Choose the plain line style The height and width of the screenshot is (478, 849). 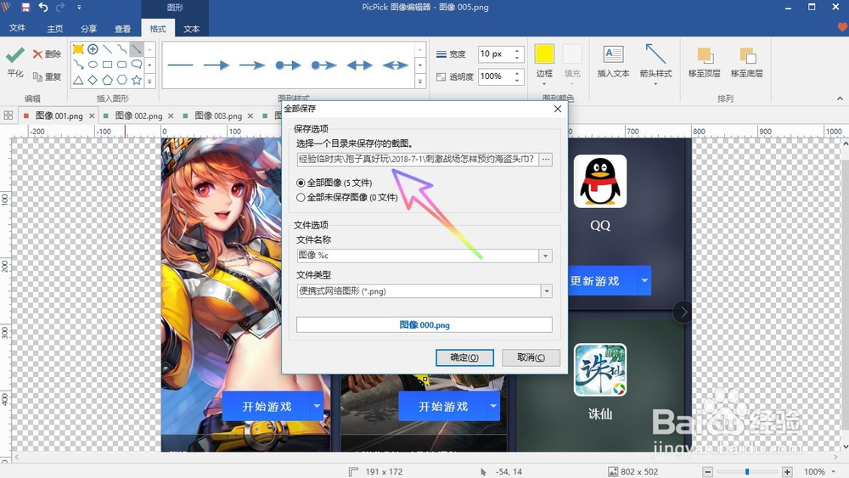(180, 65)
